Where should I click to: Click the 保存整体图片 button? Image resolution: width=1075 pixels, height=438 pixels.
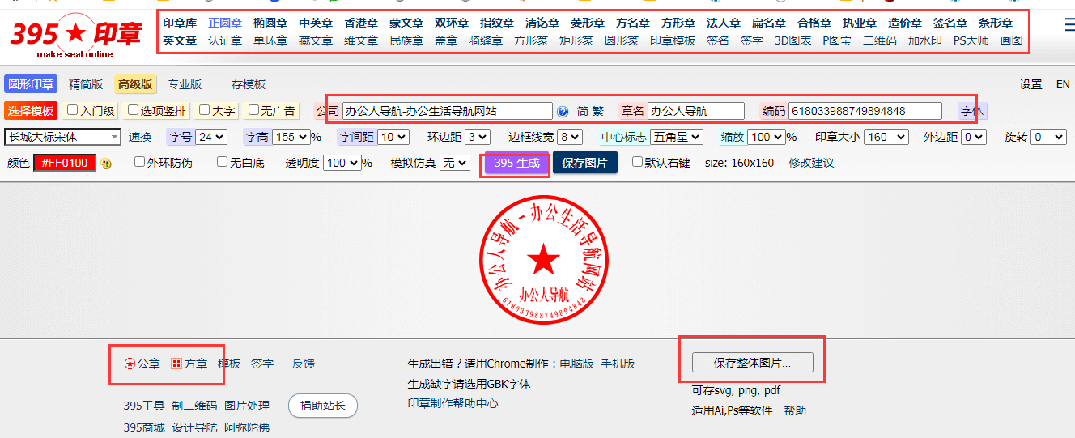[x=753, y=363]
